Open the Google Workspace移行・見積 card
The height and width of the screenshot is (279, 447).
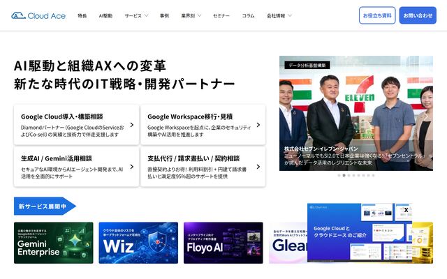203,125
